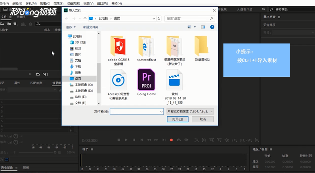Click the zoom to in-point icon
This screenshot has width=315, height=173.
(235, 140)
